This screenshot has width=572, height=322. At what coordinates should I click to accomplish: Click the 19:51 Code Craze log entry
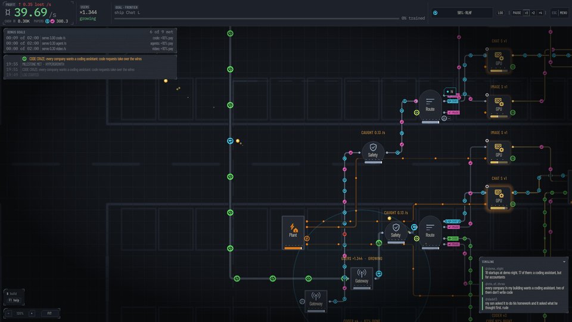(x=90, y=70)
